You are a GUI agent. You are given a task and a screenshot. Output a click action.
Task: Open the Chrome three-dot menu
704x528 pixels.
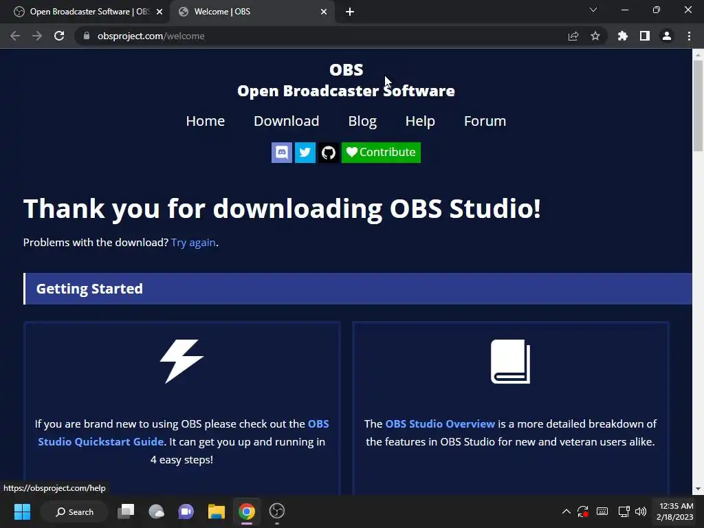[689, 36]
